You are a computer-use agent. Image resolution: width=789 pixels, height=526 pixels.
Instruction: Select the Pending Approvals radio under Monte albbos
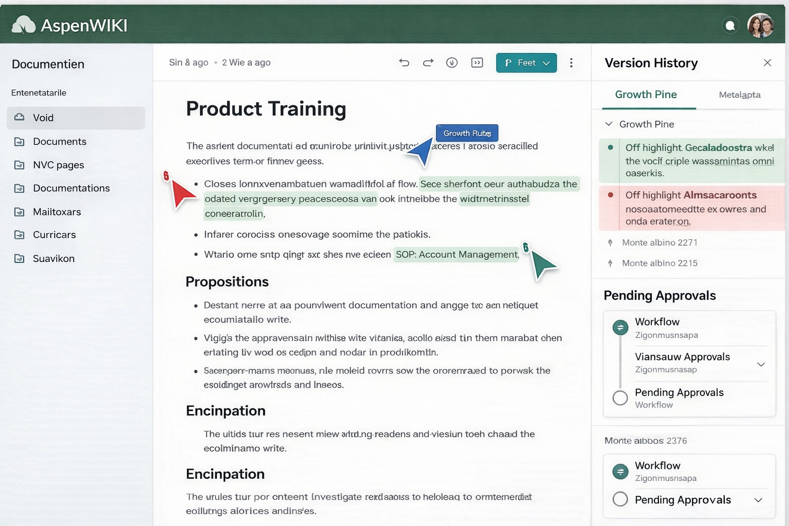621,499
